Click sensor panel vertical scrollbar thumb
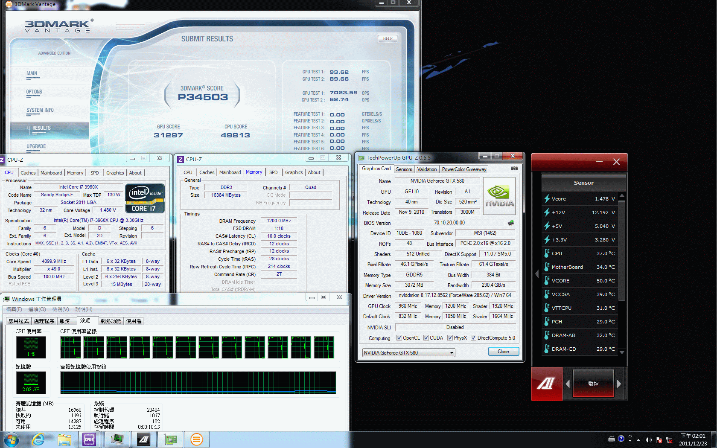 (x=622, y=250)
